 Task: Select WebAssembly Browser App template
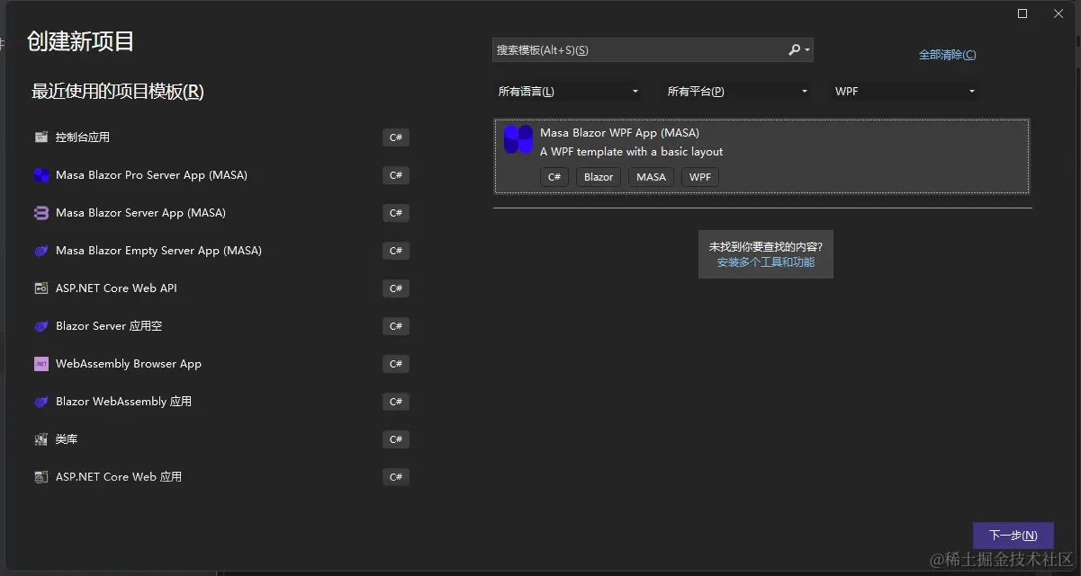tap(221, 364)
